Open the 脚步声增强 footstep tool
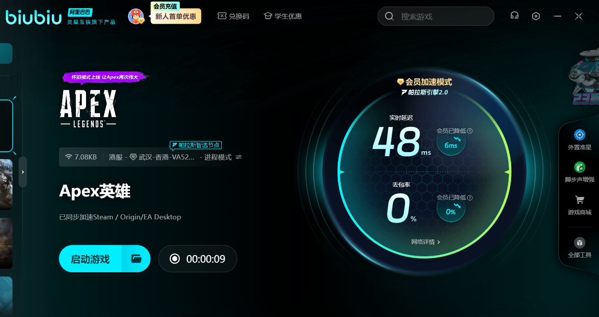The image size is (599, 317). tap(580, 172)
